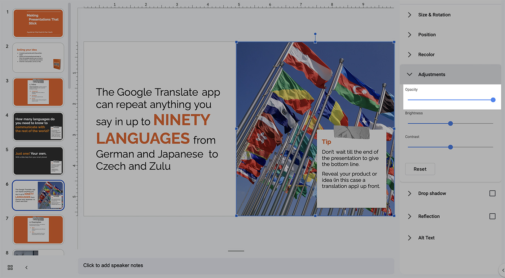Click the Opacity slider handle
Image resolution: width=505 pixels, height=278 pixels.
[493, 100]
